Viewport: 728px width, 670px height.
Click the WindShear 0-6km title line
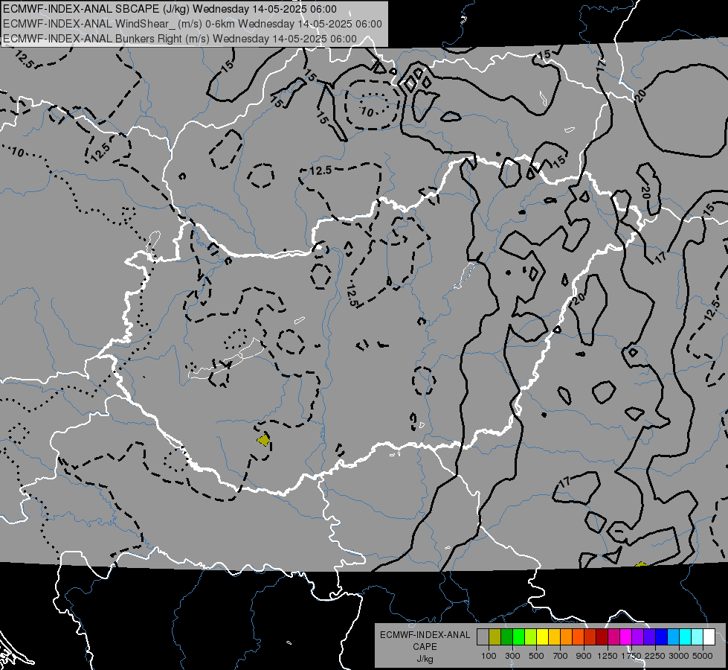point(192,24)
